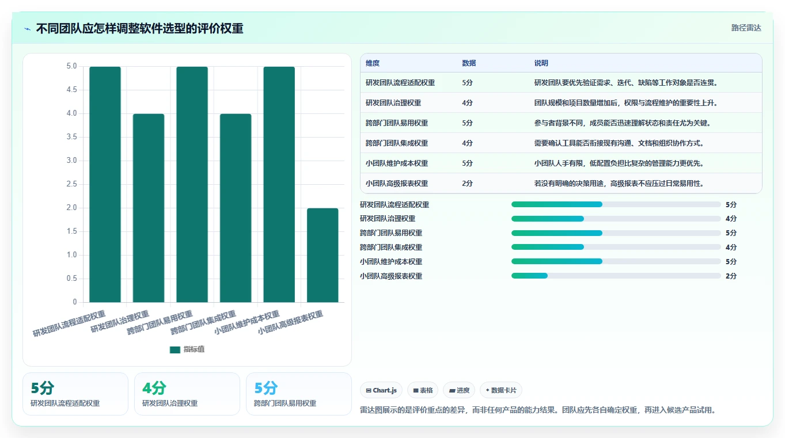Screen dimensions: 785x438
Task: Click the 研发团队流程适配权重 bar in the chart
Action: click(x=105, y=184)
